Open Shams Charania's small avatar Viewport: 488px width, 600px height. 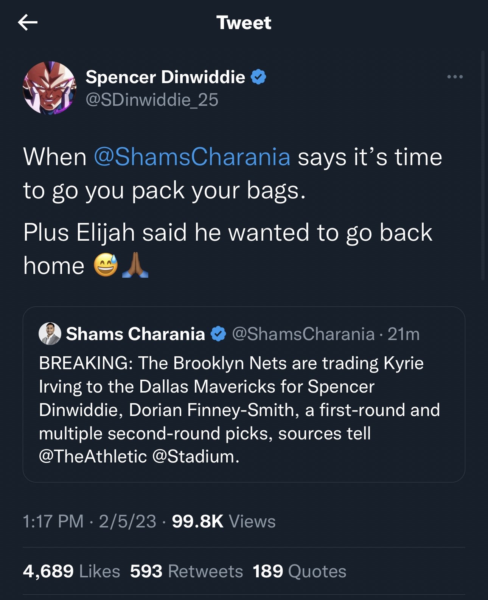pyautogui.click(x=50, y=334)
